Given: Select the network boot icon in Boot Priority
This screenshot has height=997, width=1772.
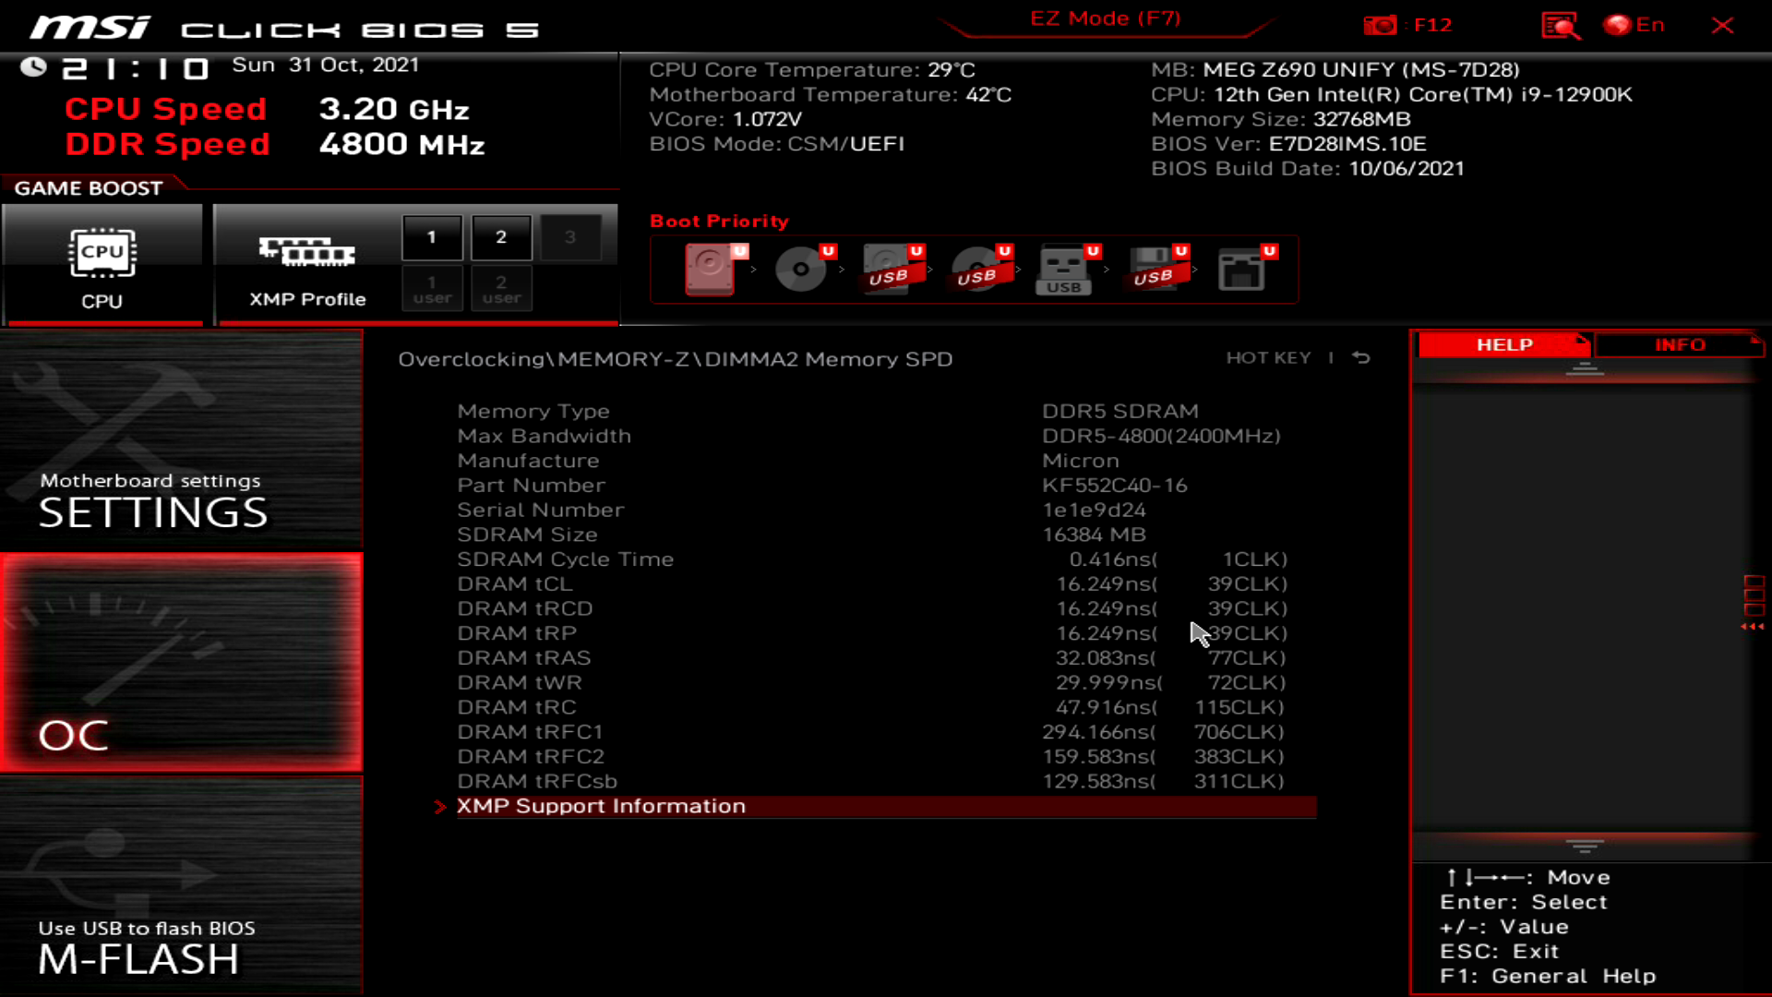Looking at the screenshot, I should pos(1243,270).
